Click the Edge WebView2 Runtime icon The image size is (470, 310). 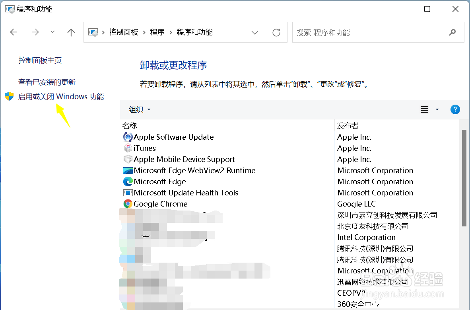point(128,170)
